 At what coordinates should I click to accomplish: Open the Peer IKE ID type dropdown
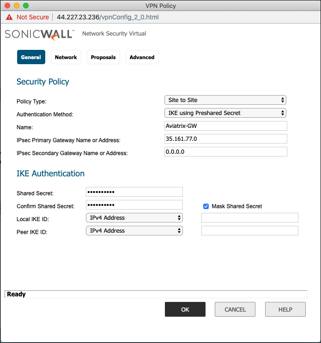coord(134,231)
